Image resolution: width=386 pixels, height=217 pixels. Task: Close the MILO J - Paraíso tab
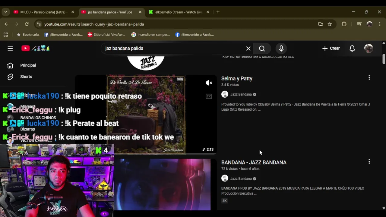click(x=72, y=12)
